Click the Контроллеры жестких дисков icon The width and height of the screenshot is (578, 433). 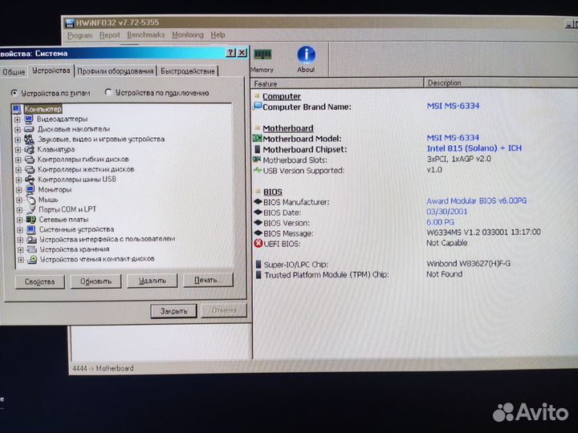[x=30, y=169]
